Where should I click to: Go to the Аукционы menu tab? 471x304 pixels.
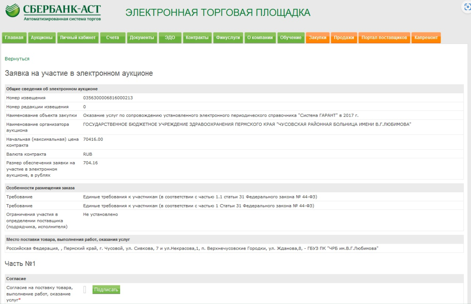click(42, 37)
